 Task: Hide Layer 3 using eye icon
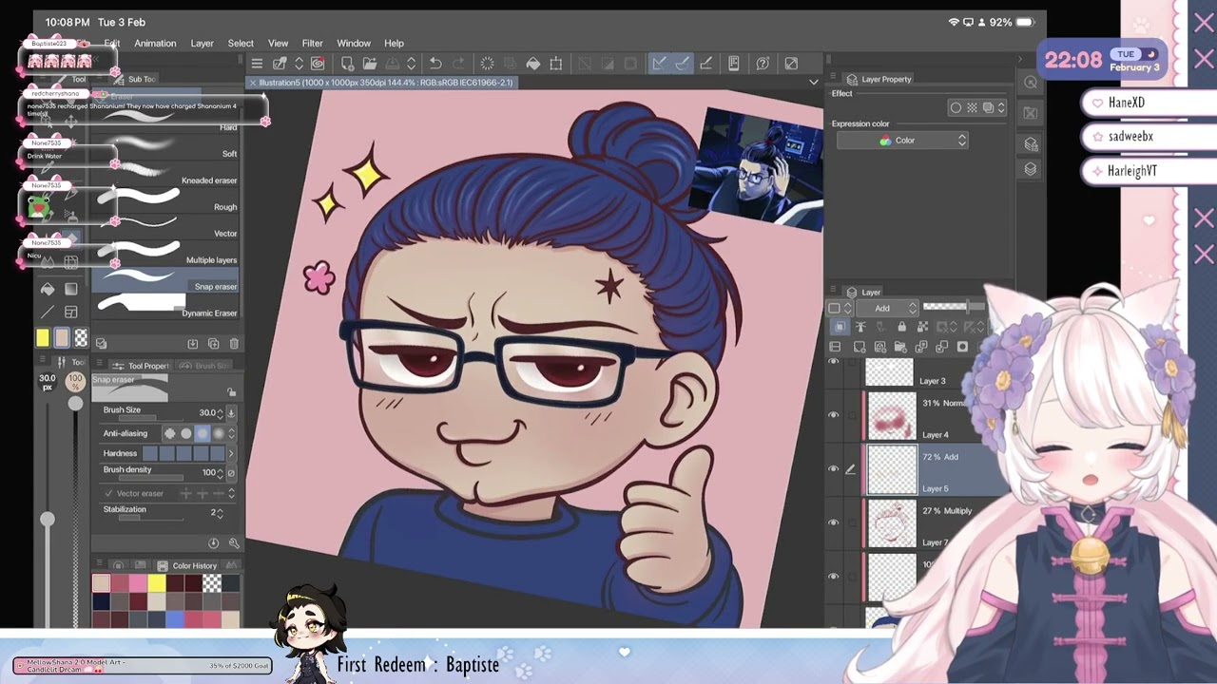(834, 363)
